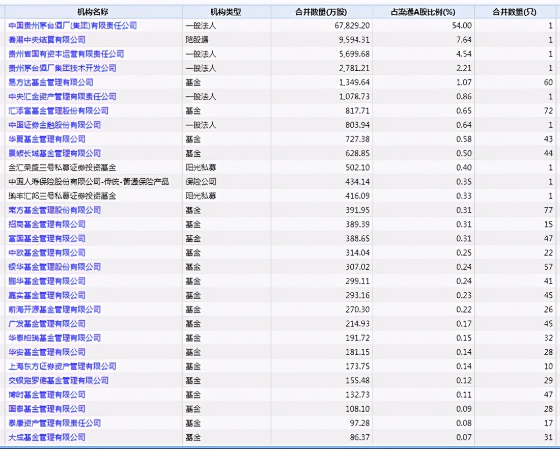Click the 2,781.21 share quantity cell

354,68
